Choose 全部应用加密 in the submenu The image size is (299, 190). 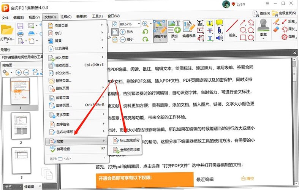click(125, 150)
